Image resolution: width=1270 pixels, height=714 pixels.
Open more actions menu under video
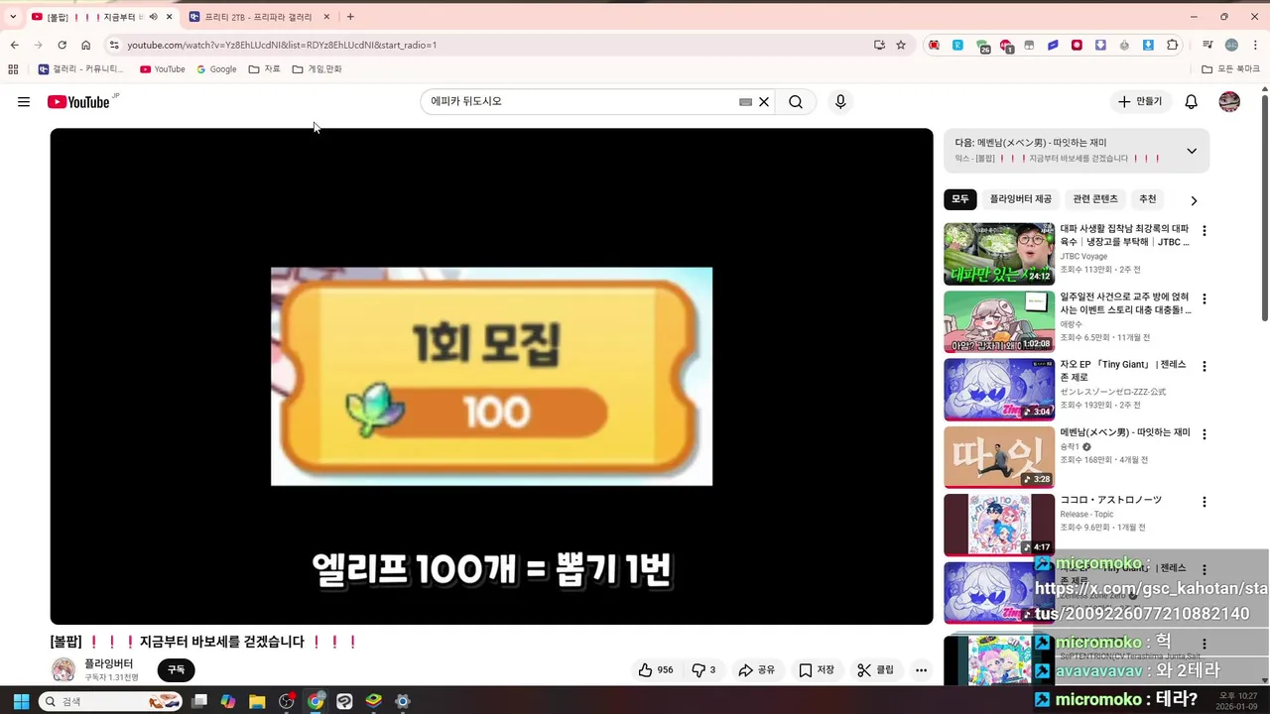click(921, 670)
